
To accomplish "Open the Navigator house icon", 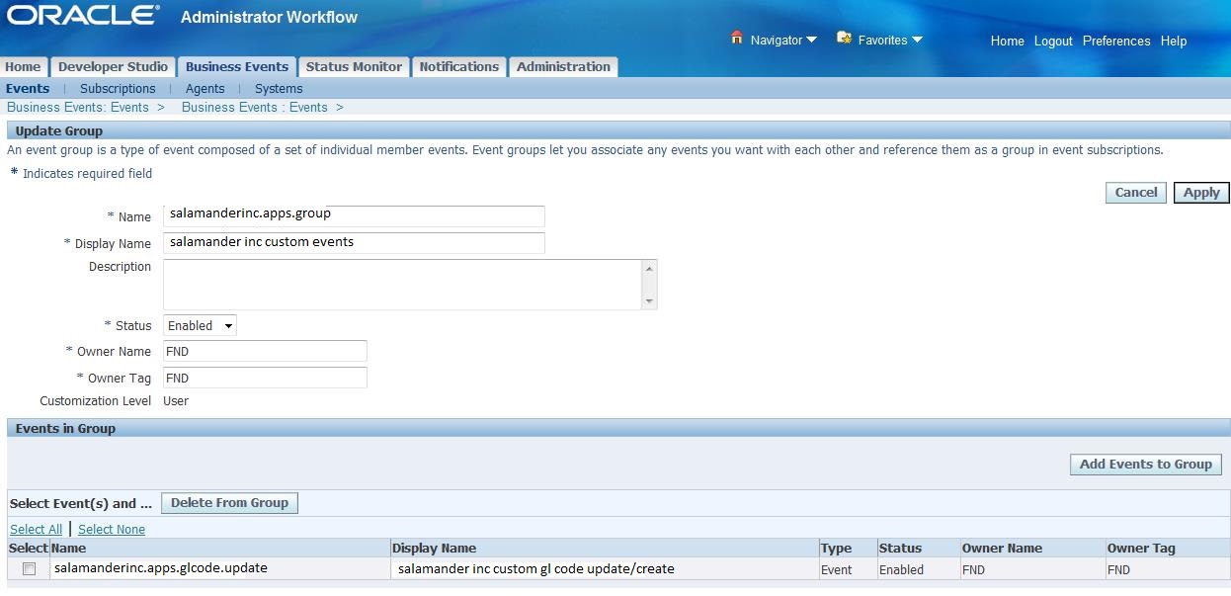I will [736, 39].
